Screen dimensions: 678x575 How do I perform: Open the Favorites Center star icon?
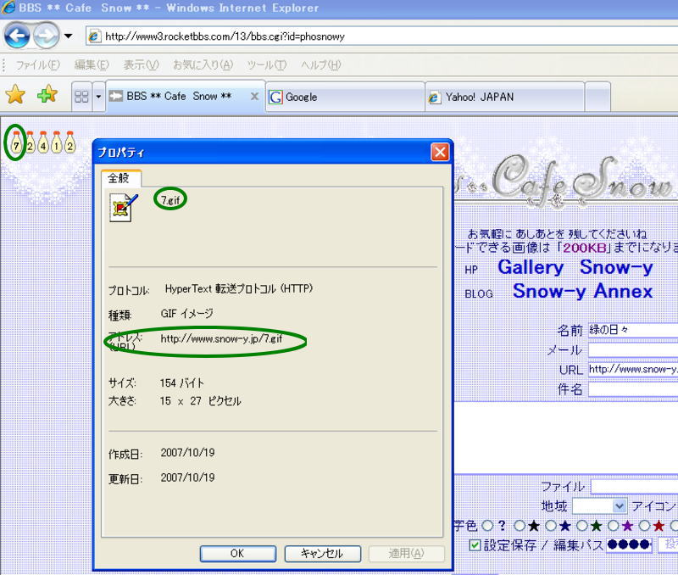click(16, 95)
